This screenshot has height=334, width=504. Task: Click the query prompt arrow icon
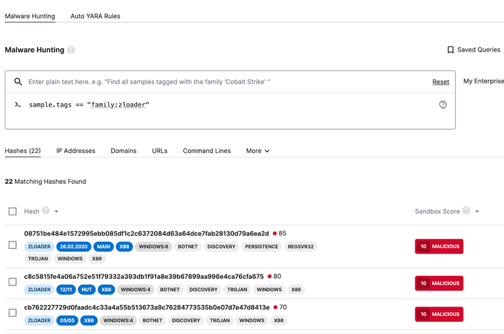18,105
